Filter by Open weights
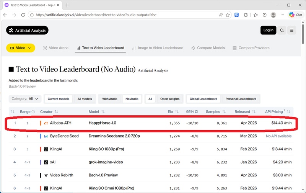This screenshot has height=193, width=306. tap(170, 99)
